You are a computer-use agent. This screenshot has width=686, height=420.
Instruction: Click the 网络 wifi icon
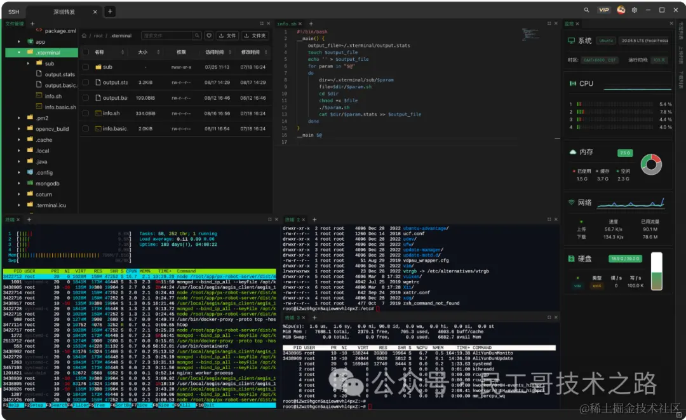click(x=571, y=203)
